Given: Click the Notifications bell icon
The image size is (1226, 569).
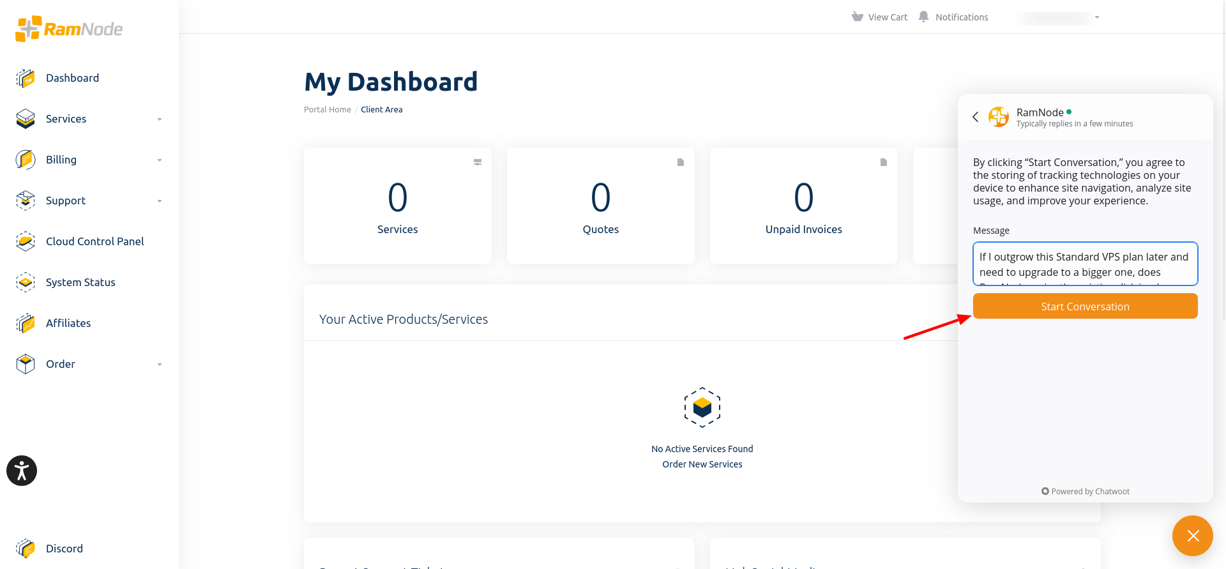Looking at the screenshot, I should [x=923, y=17].
